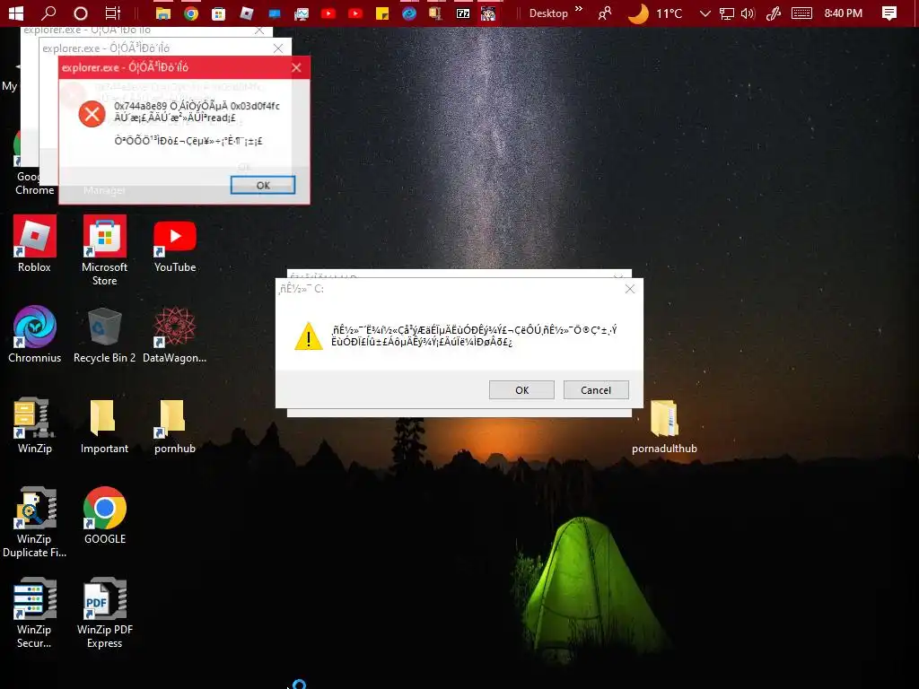Open the Windows Start menu

click(x=16, y=13)
